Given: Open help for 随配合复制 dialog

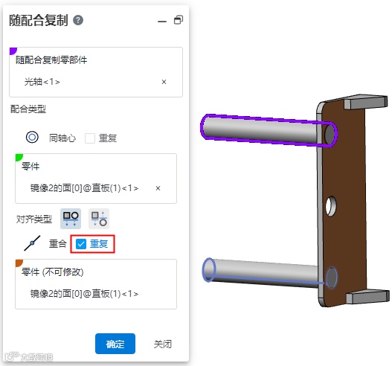Looking at the screenshot, I should (78, 20).
